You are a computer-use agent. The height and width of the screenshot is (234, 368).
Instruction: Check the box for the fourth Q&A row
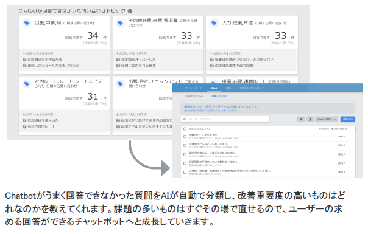tap(185, 163)
